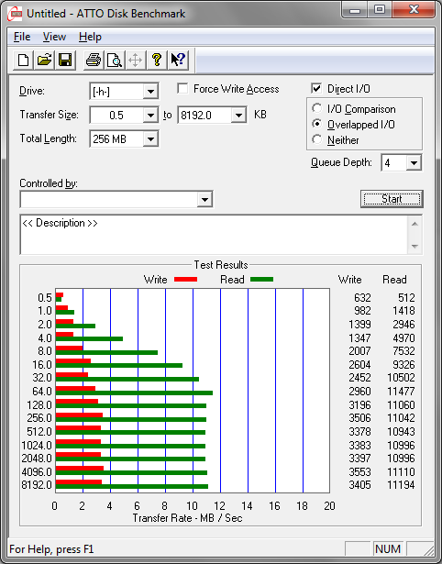Click the read value 4970
This screenshot has width=442, height=564.
(x=403, y=338)
